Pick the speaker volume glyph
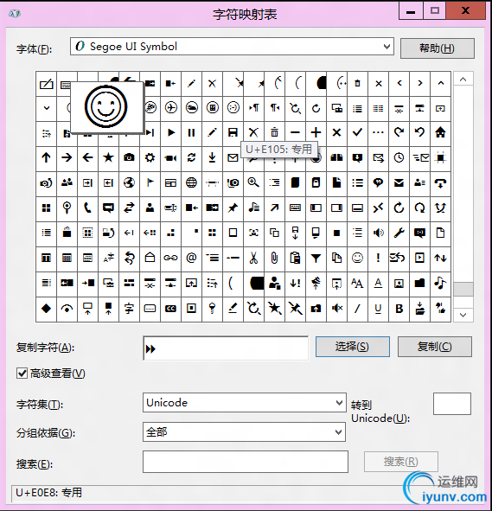The width and height of the screenshot is (492, 511). pyautogui.click(x=378, y=233)
